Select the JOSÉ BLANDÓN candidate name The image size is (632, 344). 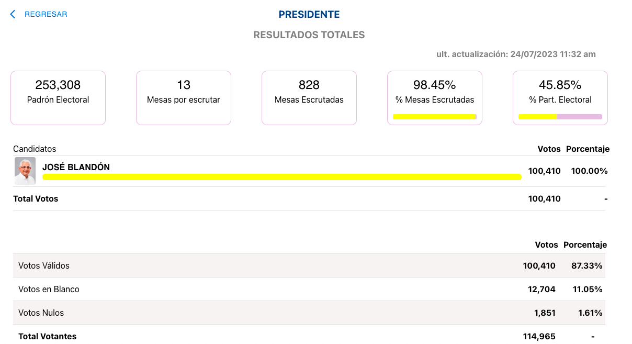[76, 167]
